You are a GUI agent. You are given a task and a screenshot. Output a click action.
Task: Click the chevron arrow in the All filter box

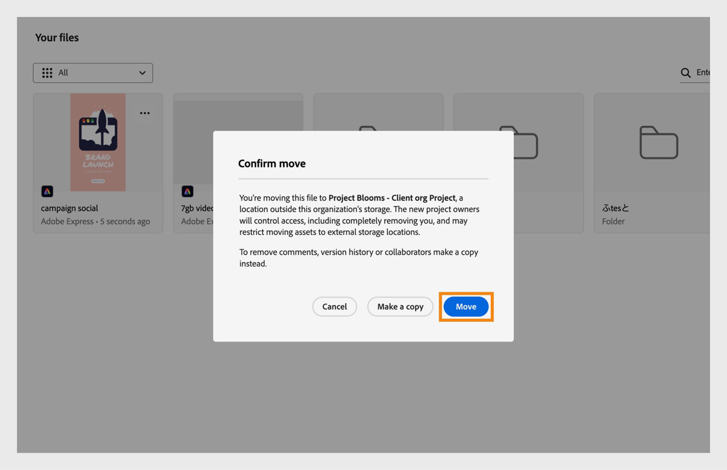click(x=142, y=73)
